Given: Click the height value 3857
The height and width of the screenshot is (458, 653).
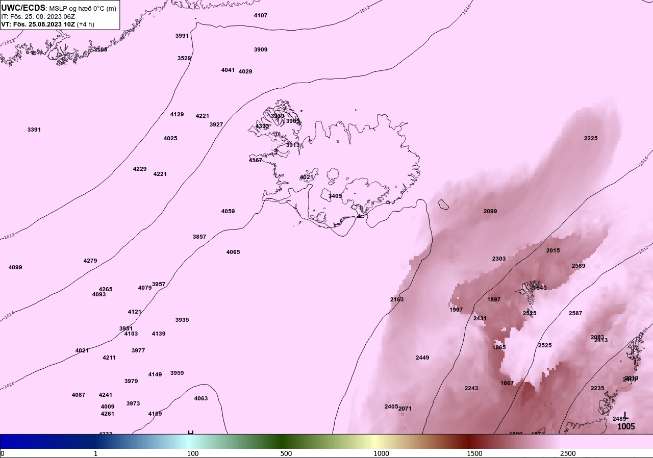Looking at the screenshot, I should [199, 237].
